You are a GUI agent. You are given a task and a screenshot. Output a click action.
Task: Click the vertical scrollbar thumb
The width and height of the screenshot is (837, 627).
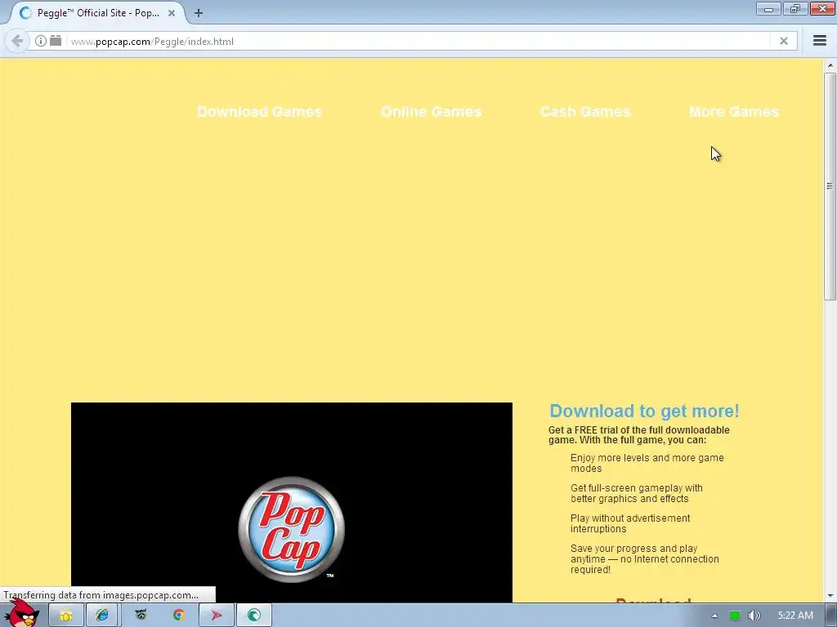[830, 186]
